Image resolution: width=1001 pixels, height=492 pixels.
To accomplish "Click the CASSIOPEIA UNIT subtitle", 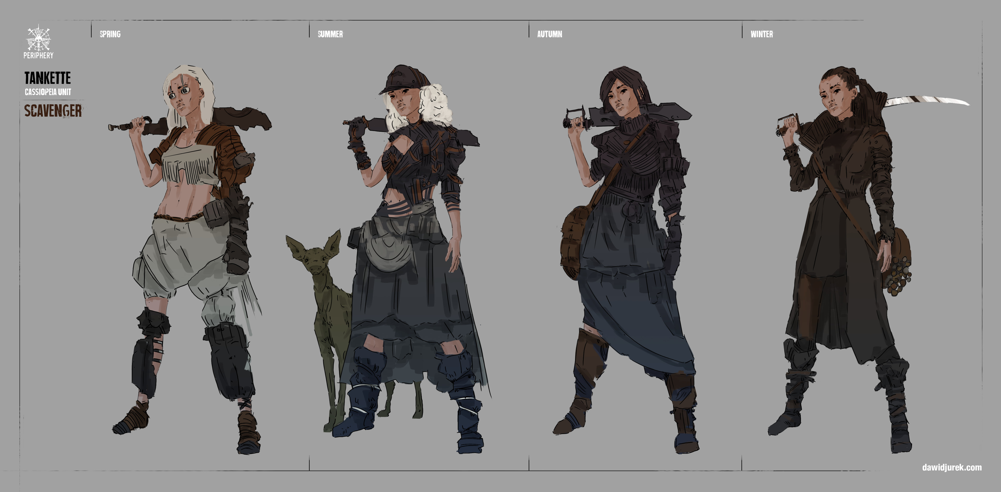I will (x=48, y=92).
